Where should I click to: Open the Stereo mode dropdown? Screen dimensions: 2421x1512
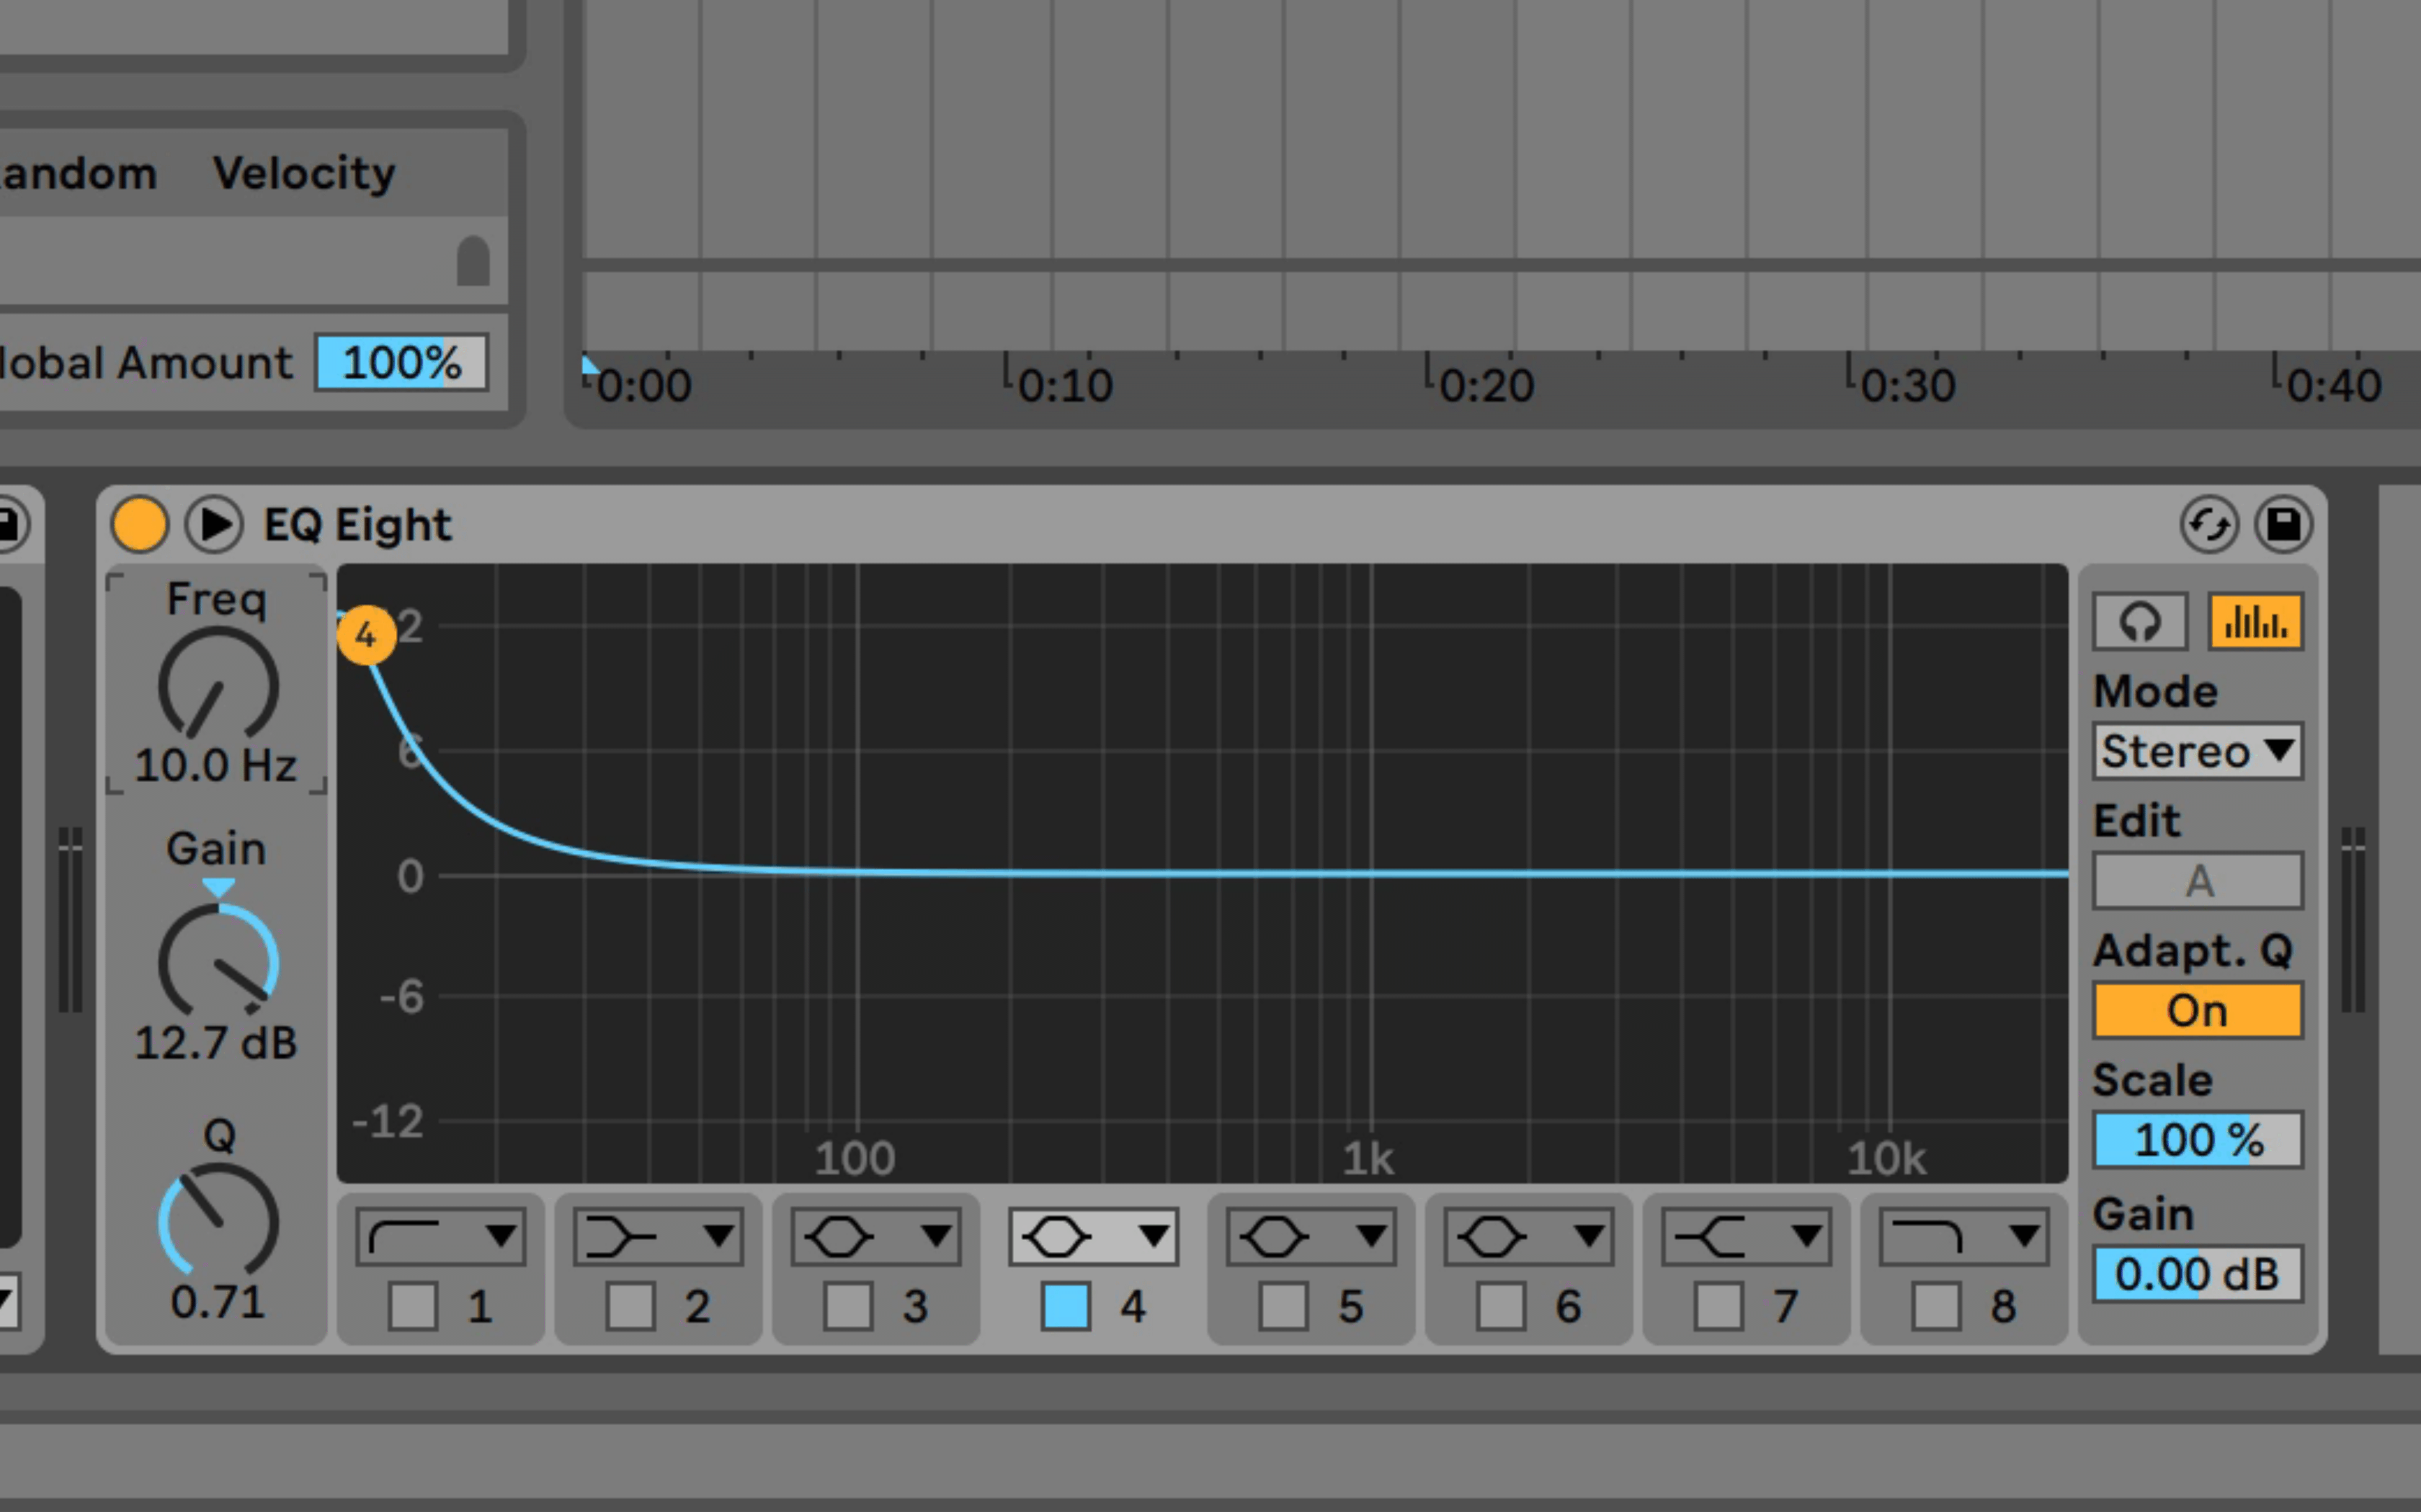2198,751
